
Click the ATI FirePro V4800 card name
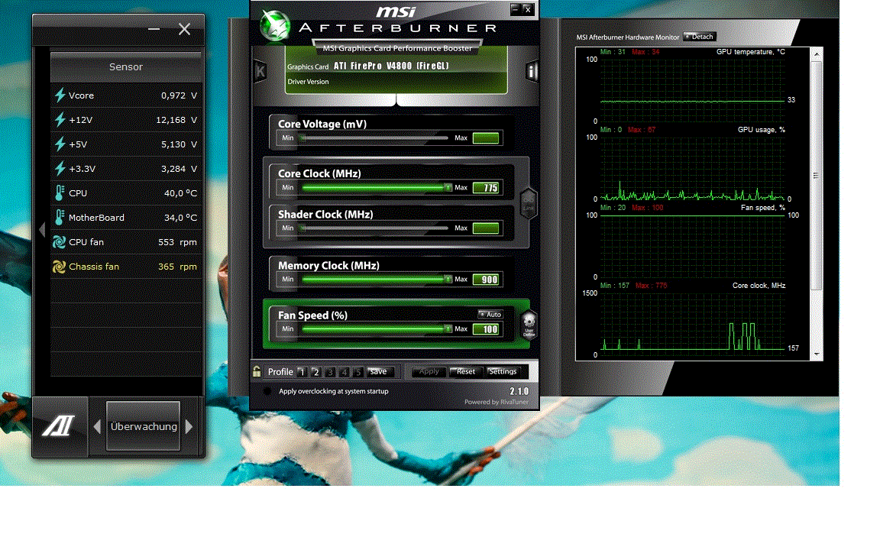click(x=391, y=66)
